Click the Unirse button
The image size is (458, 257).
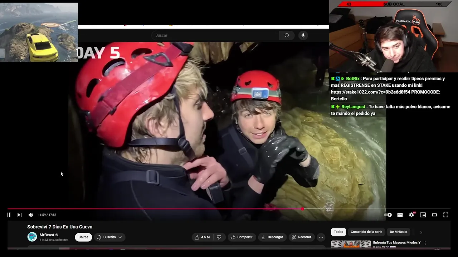click(83, 237)
